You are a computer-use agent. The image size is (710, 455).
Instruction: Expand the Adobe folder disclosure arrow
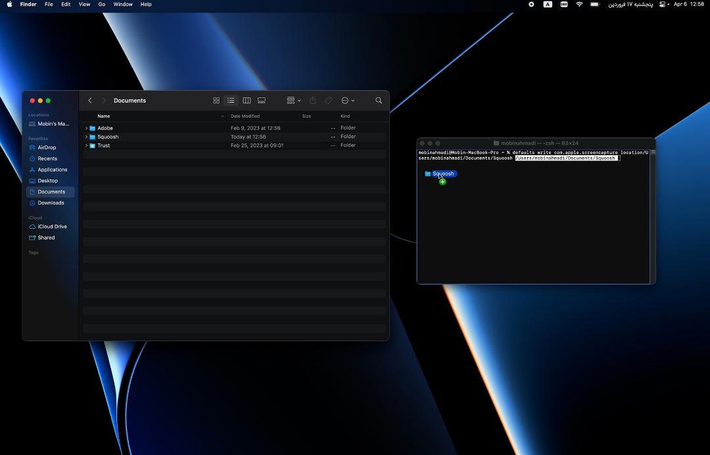[86, 128]
